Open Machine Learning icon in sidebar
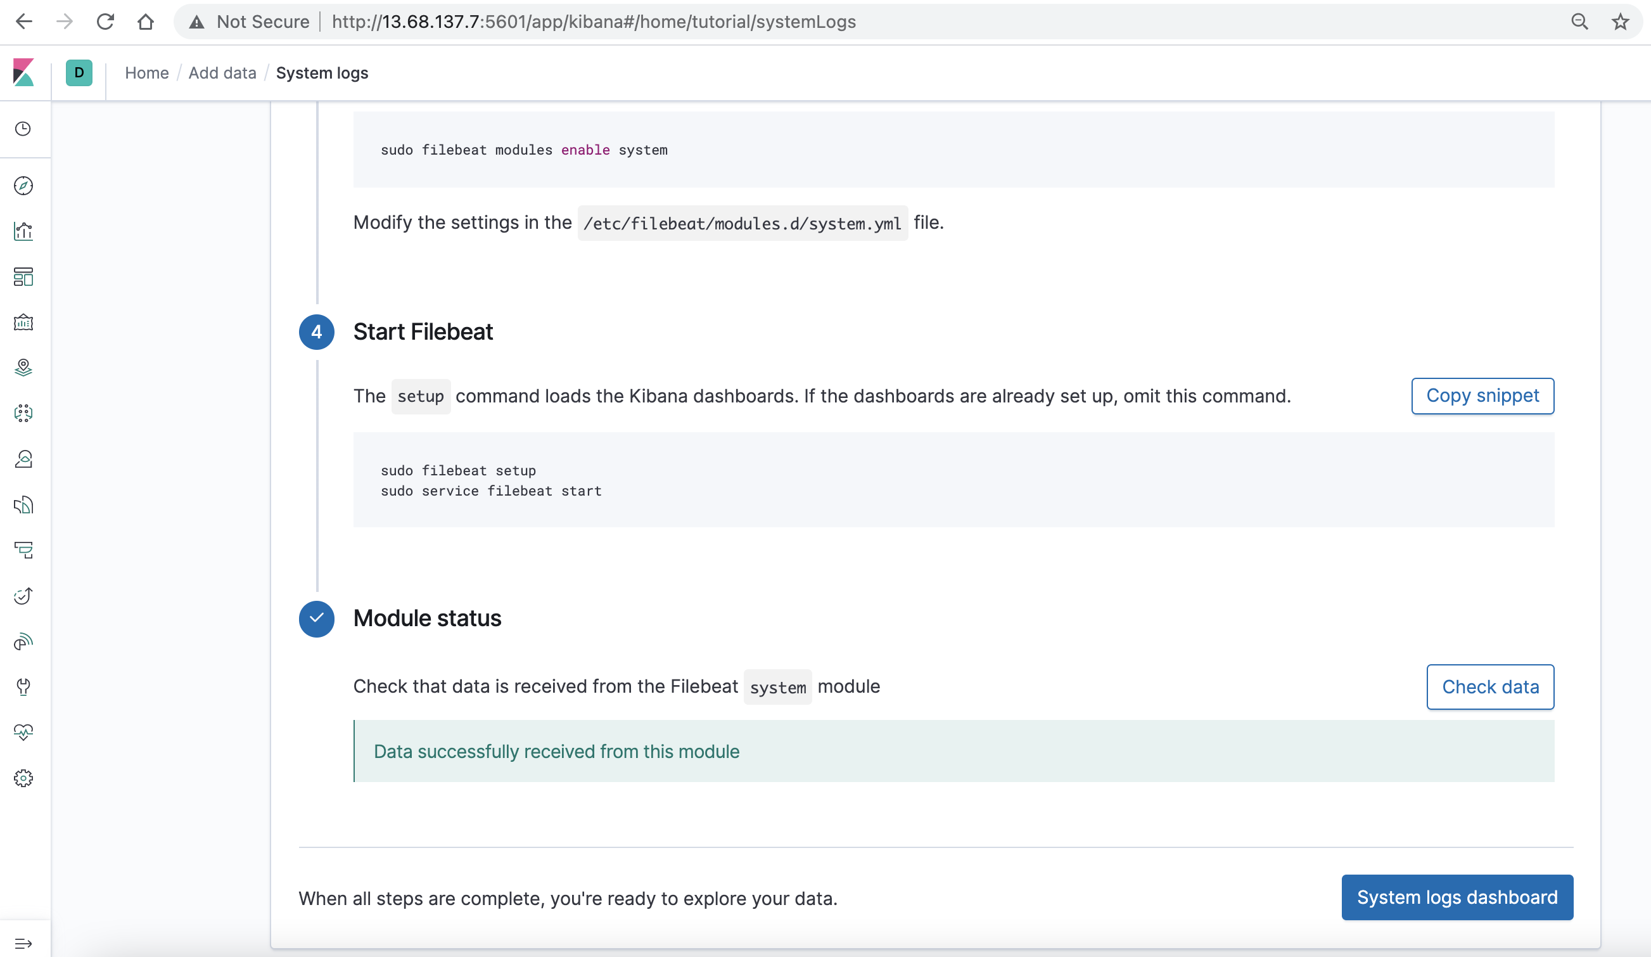The height and width of the screenshot is (957, 1651). (x=23, y=413)
